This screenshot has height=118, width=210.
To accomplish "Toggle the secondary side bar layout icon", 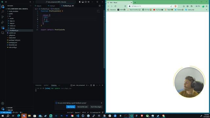I will [x=86, y=2].
